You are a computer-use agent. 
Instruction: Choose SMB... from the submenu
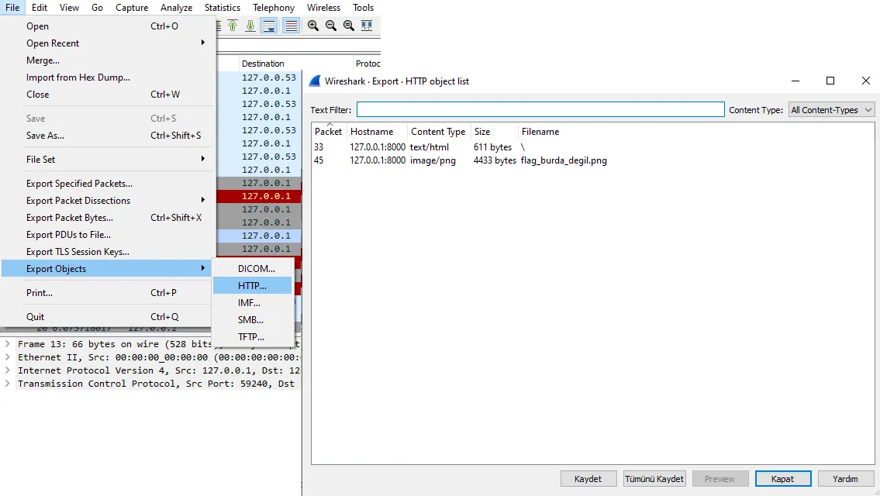point(253,320)
